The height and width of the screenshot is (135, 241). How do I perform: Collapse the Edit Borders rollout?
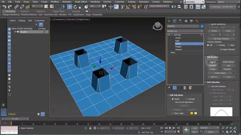206,57
